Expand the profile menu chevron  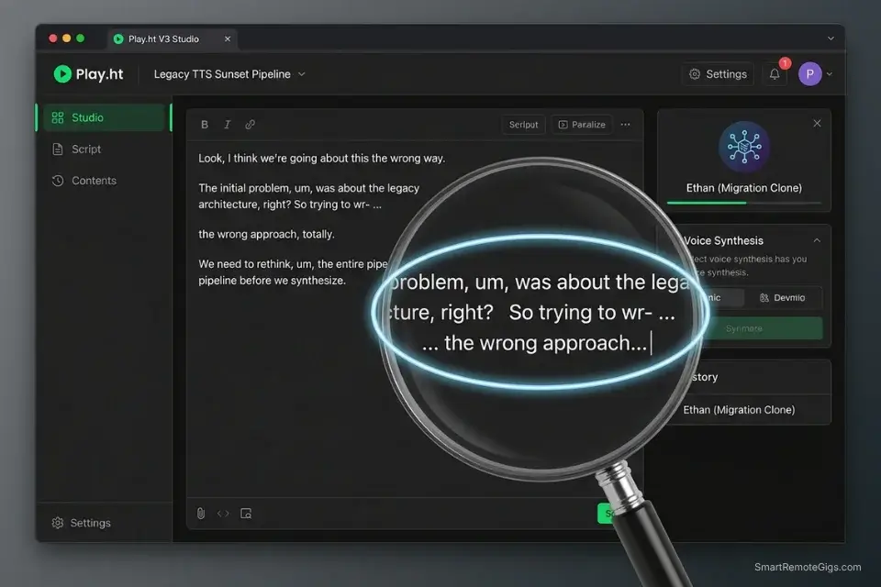(x=830, y=74)
